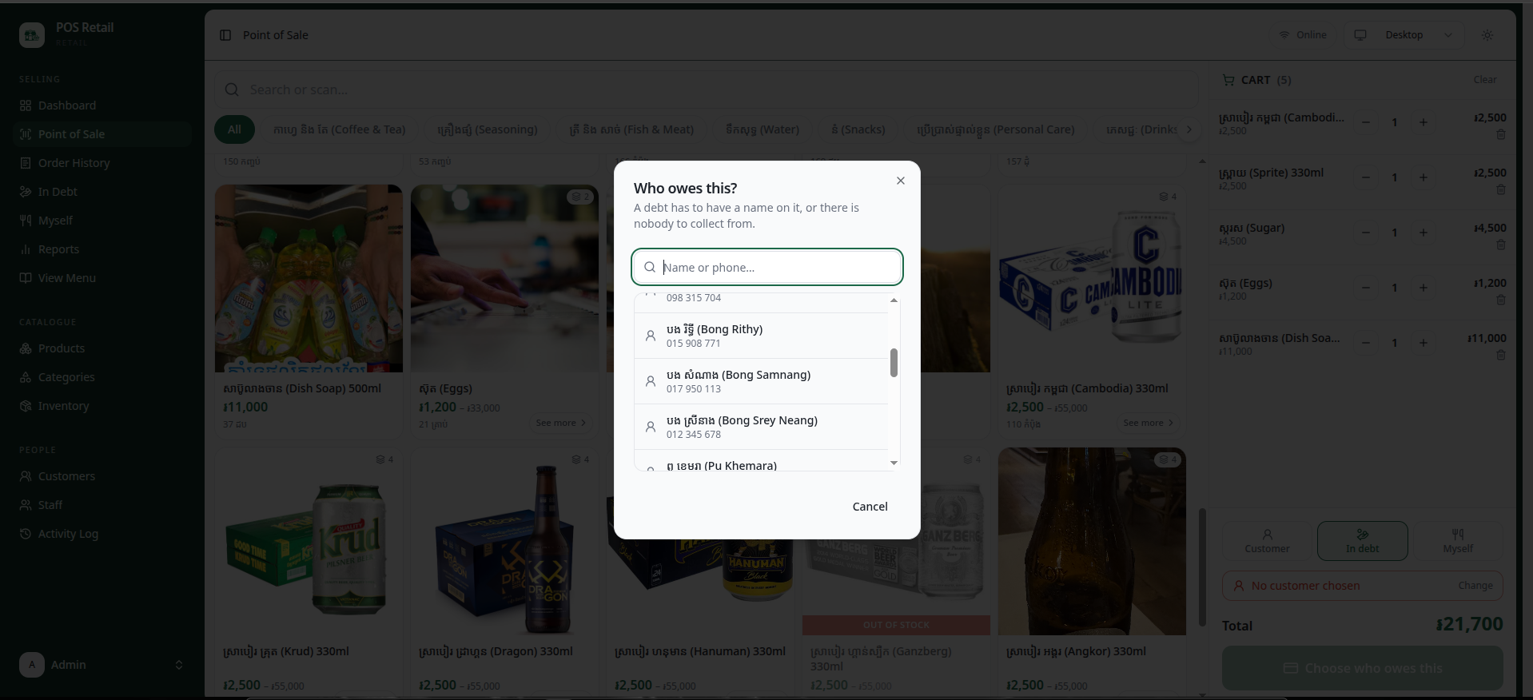This screenshot has height=700, width=1533.
Task: Click the Customers sidebar icon
Action: click(x=26, y=476)
